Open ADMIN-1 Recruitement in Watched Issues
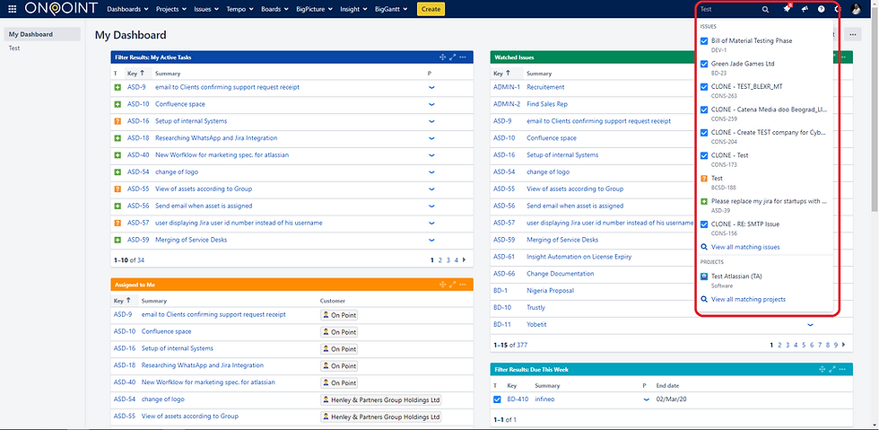 pos(545,88)
